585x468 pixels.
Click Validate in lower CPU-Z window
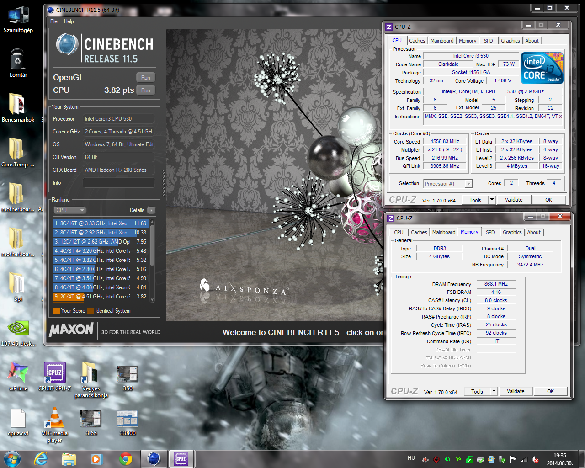(x=516, y=391)
